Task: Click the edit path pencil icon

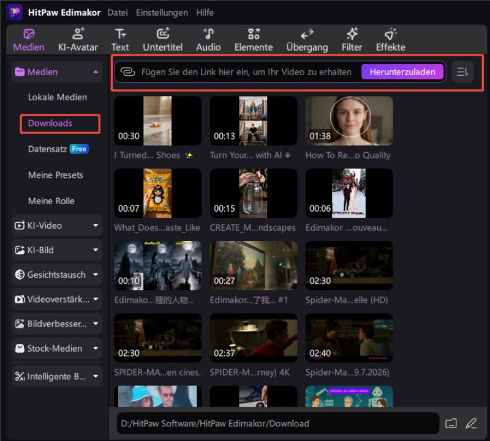Action: [471, 423]
